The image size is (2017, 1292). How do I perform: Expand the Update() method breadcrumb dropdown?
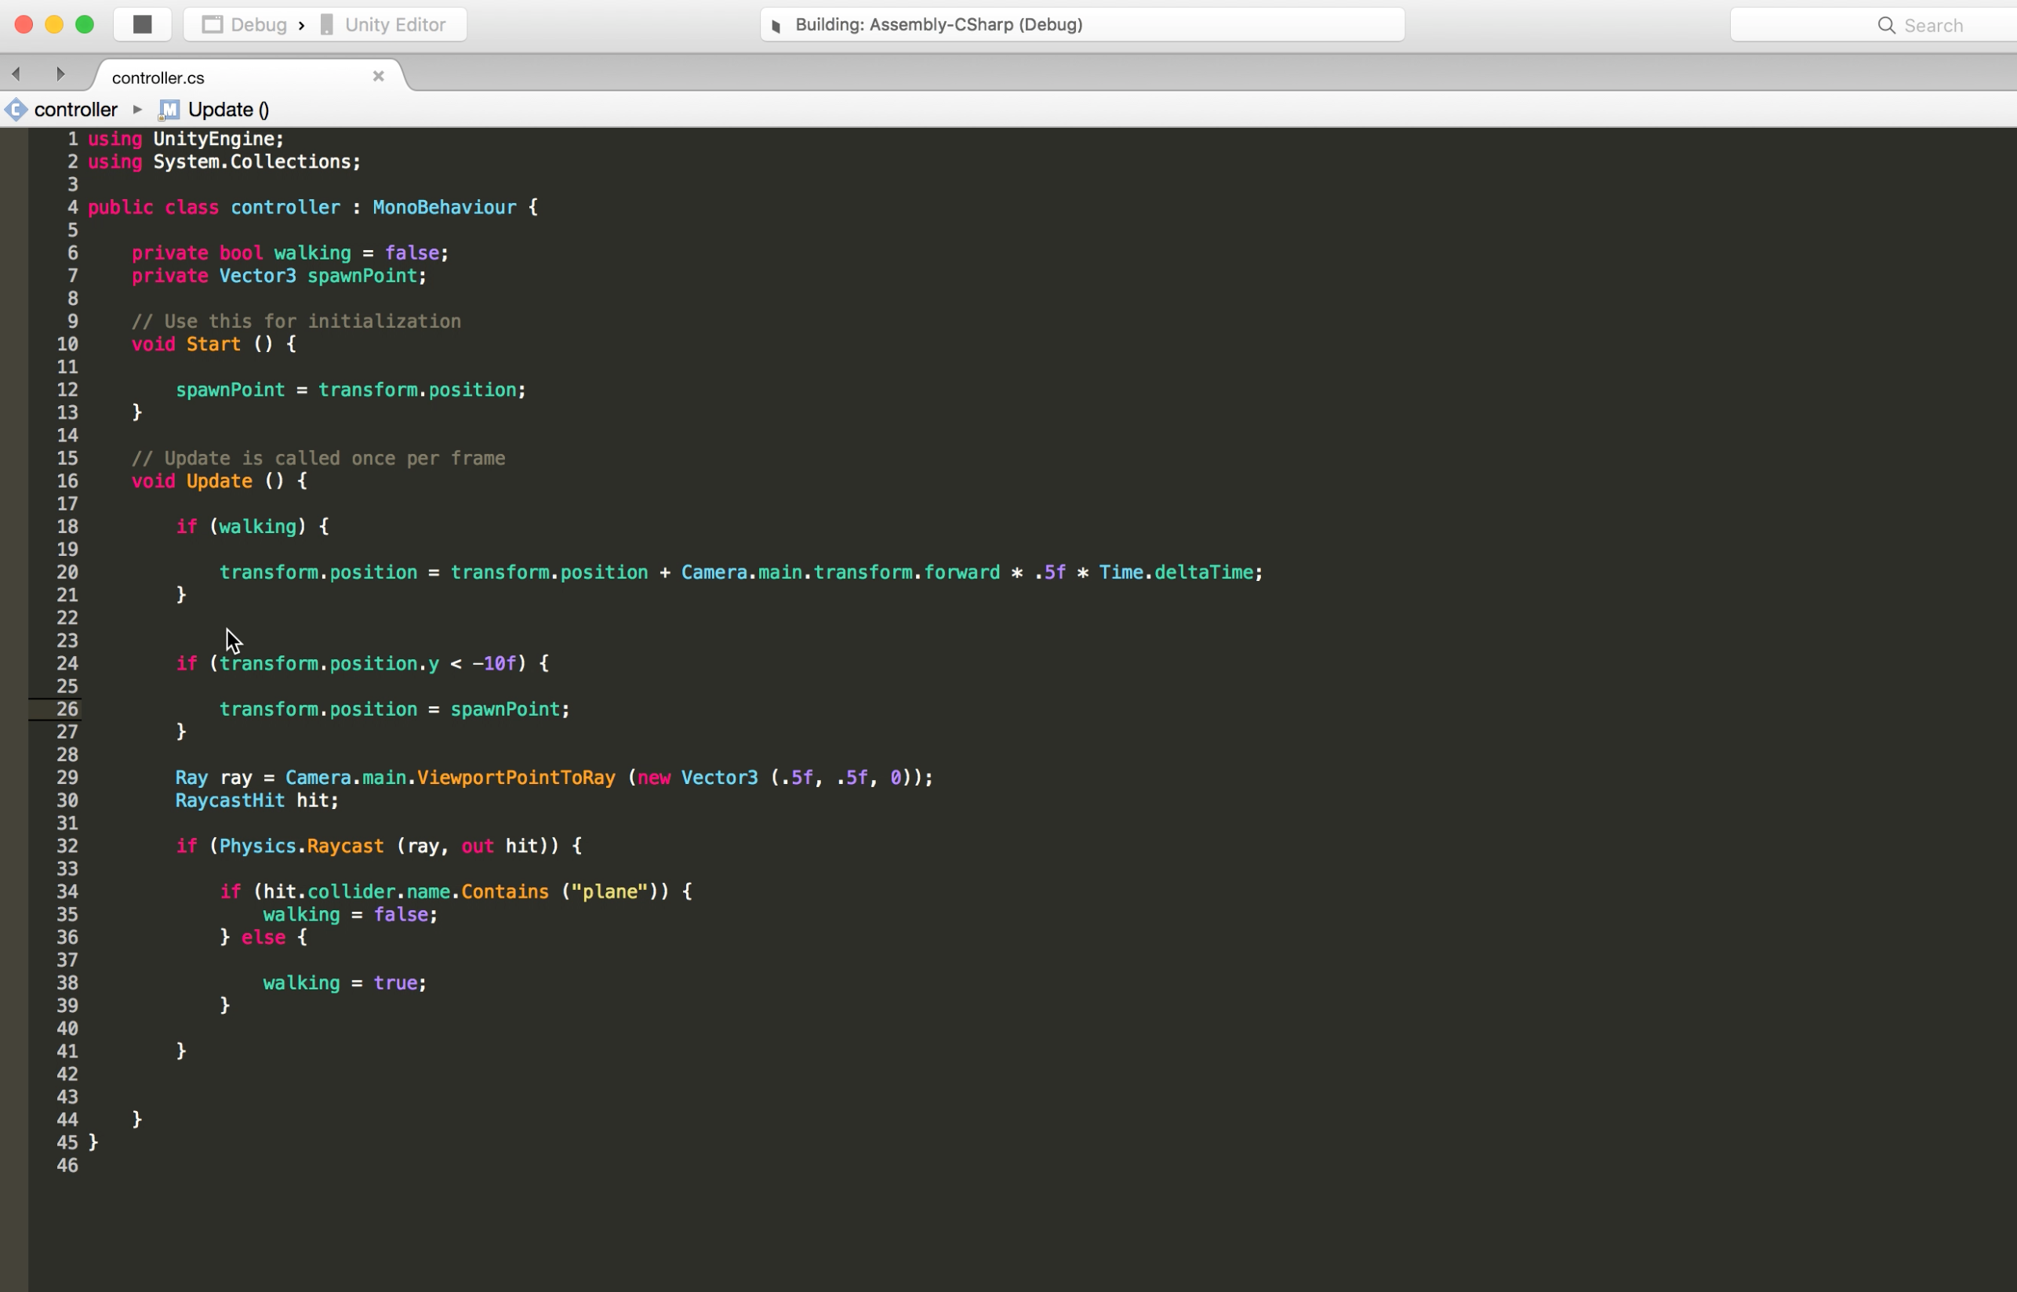coord(227,109)
